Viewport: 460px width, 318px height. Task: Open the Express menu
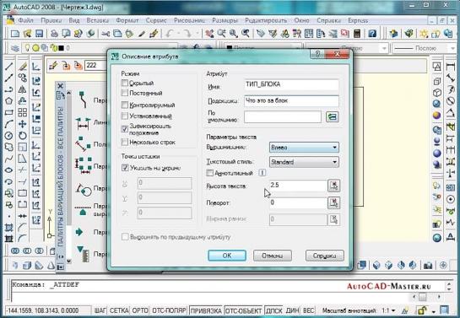358,20
